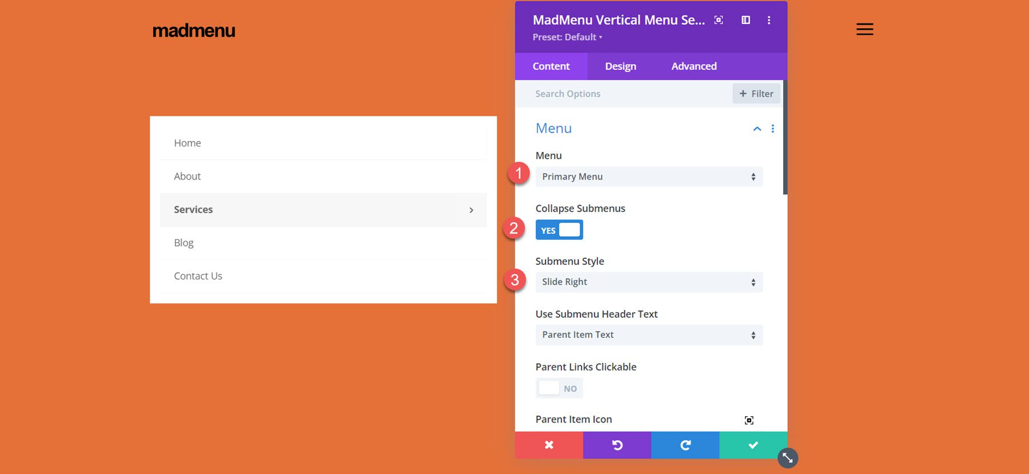
Task: Save changes with green checkmark
Action: click(753, 445)
